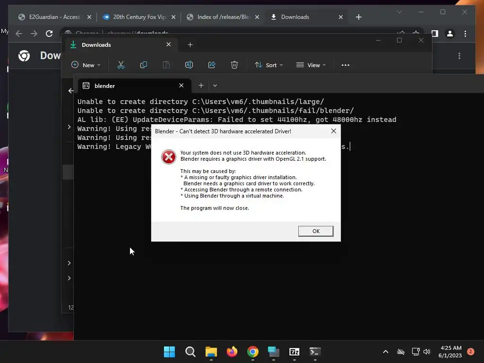484x363 pixels.
Task: Click the Delete trash icon in File Explorer
Action: (234, 65)
